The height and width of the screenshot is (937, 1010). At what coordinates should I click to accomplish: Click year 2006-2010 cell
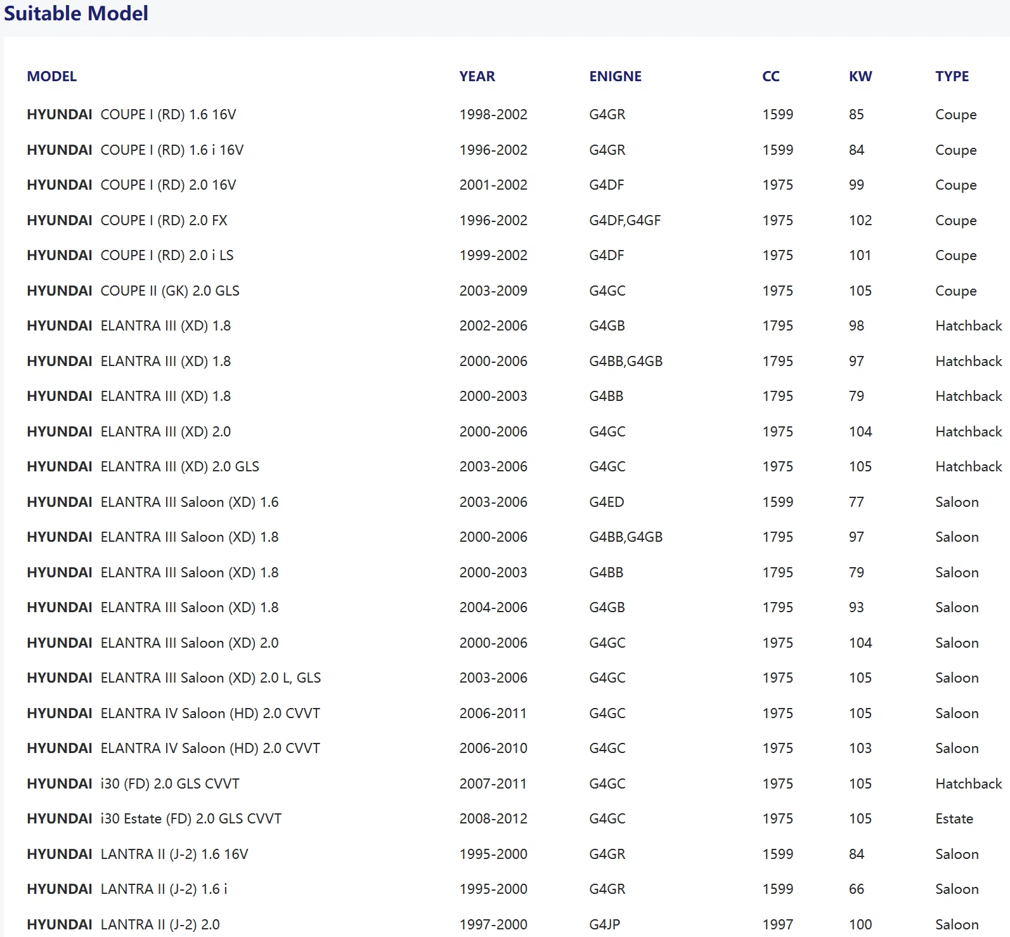point(493,748)
